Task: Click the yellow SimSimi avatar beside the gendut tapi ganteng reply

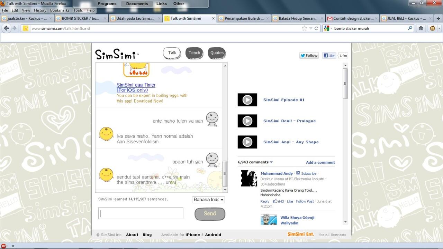Action: click(106, 175)
